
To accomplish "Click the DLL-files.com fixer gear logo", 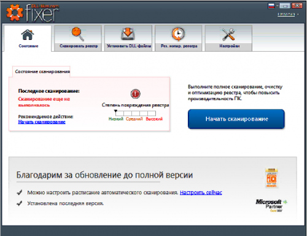I will coord(33,13).
